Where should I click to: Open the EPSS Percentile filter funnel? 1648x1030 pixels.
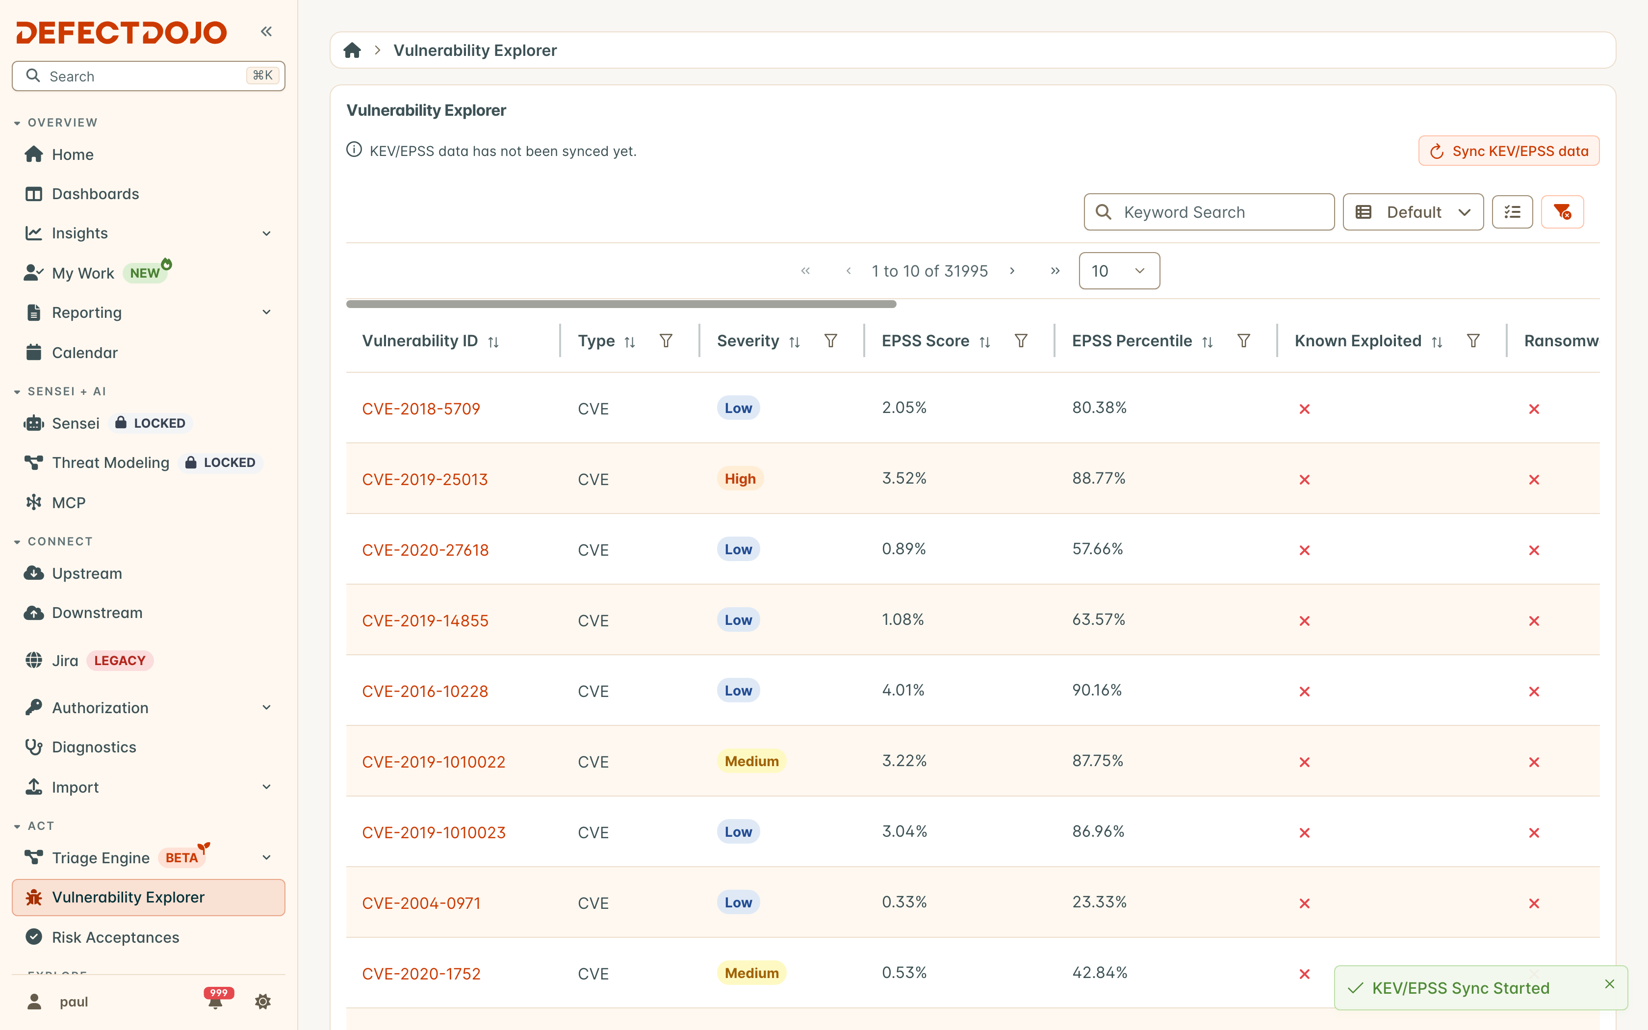point(1243,340)
